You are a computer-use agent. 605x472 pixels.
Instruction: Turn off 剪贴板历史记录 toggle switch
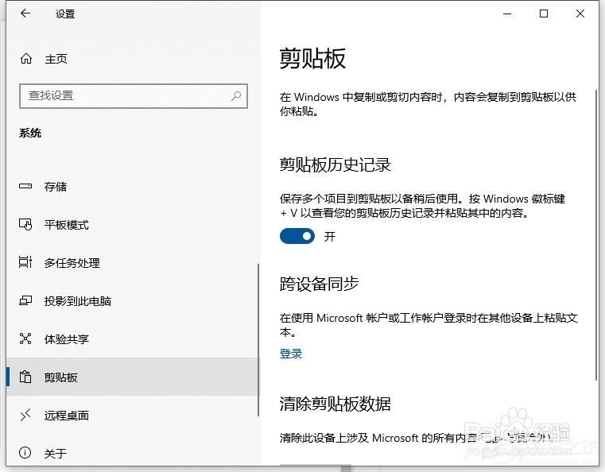297,236
